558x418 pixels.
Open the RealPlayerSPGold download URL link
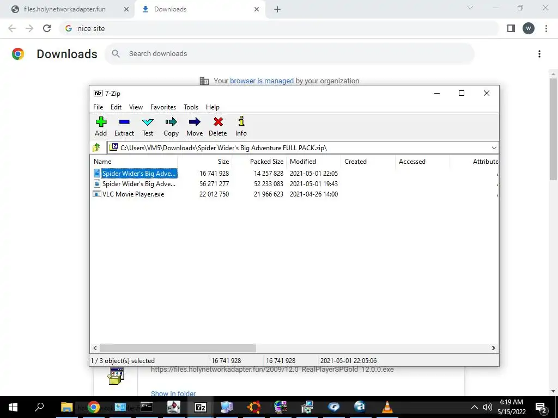(272, 370)
